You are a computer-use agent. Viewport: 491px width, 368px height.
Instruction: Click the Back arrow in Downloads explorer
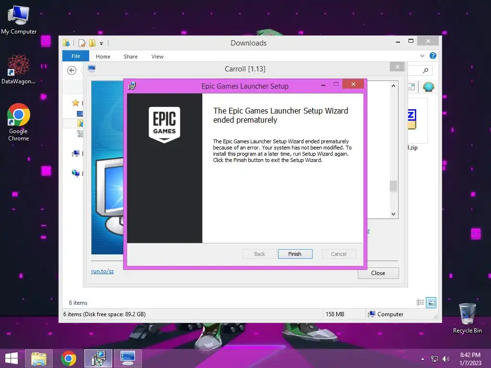[x=72, y=70]
